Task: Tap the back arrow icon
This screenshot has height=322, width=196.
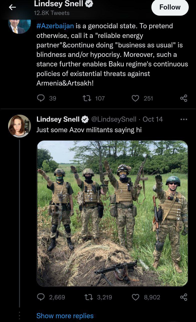Action: (x=12, y=8)
